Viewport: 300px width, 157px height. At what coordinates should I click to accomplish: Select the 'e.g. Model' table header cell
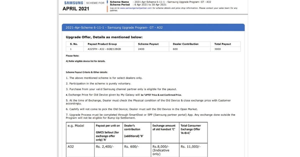(x=76, y=126)
